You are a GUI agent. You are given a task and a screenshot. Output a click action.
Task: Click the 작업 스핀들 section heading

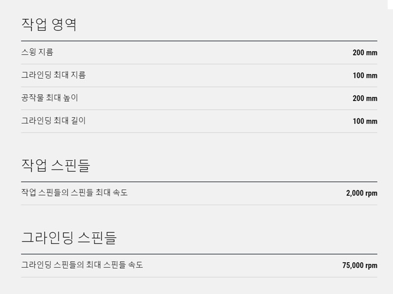tap(56, 165)
